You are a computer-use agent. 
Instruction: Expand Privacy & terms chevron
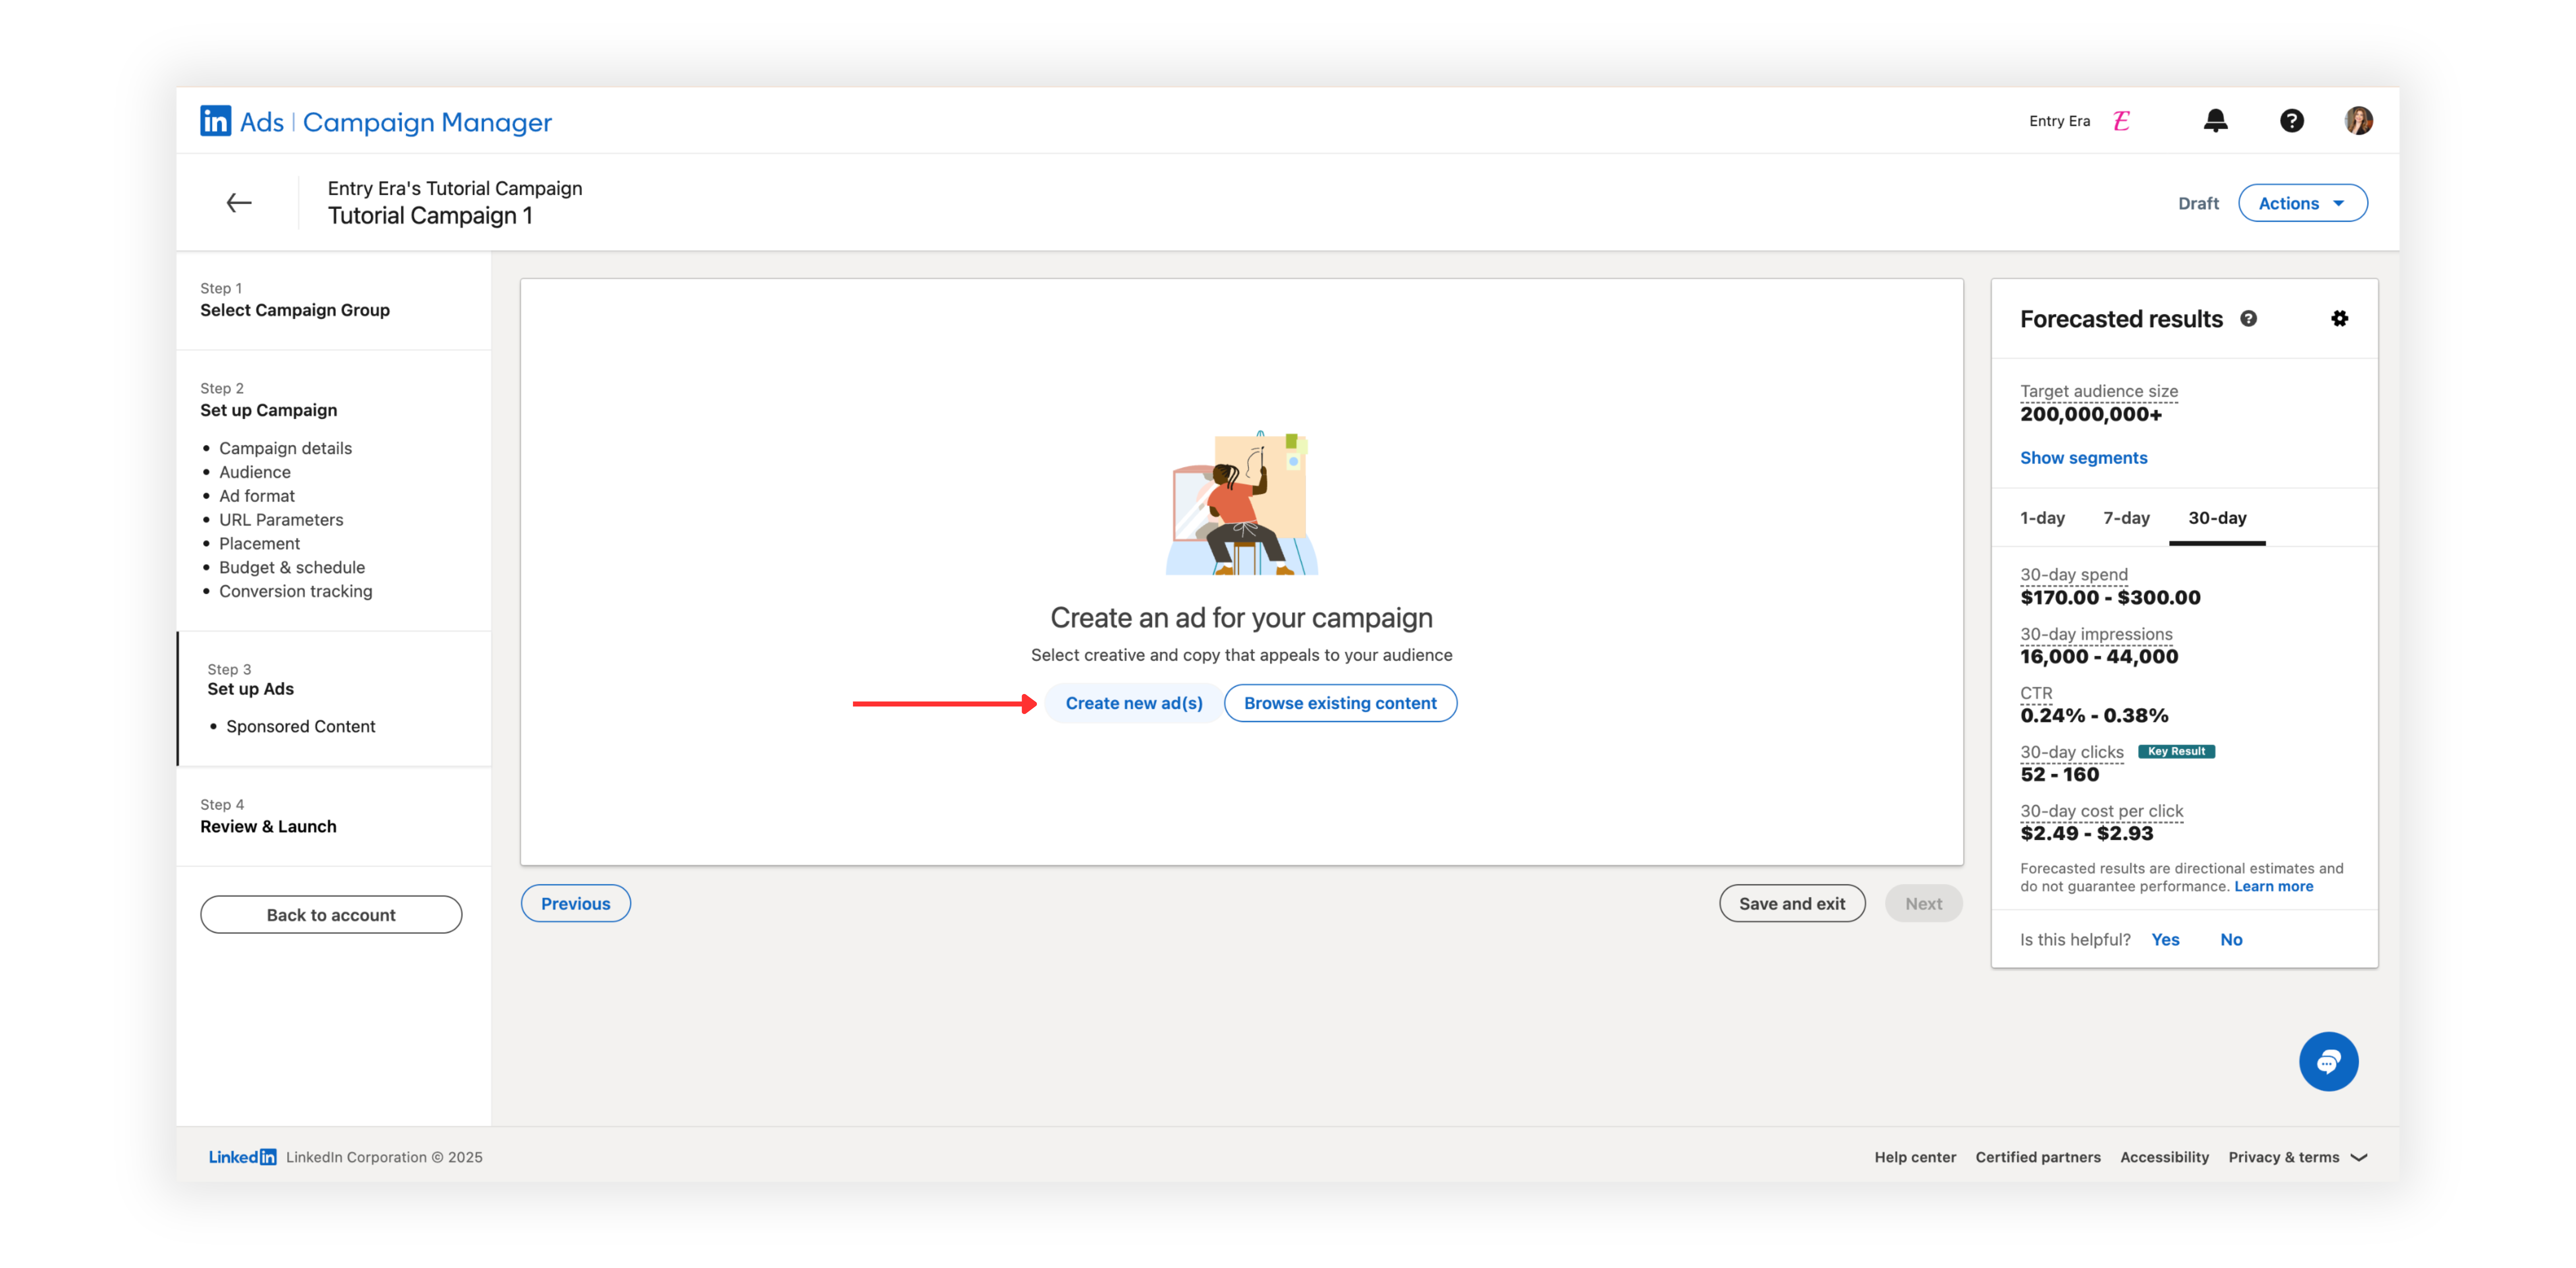coord(2359,1157)
